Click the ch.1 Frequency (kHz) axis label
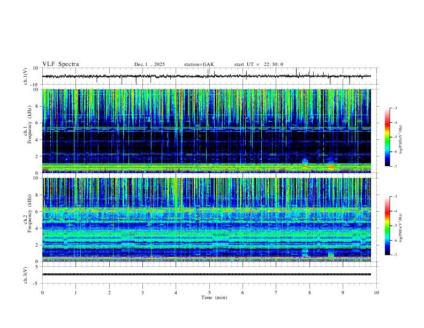Screen dimensions: 424x328 [x=28, y=124]
